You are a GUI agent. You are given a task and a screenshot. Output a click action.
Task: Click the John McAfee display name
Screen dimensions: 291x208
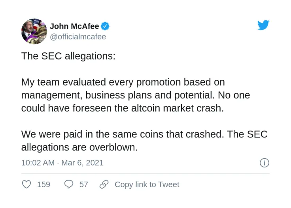pos(74,26)
